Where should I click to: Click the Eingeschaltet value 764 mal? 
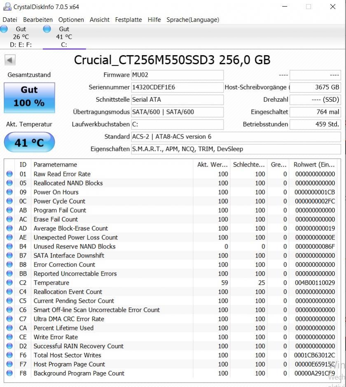coord(315,112)
